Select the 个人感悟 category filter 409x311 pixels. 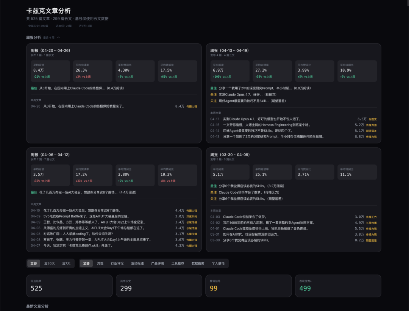[x=218, y=263]
